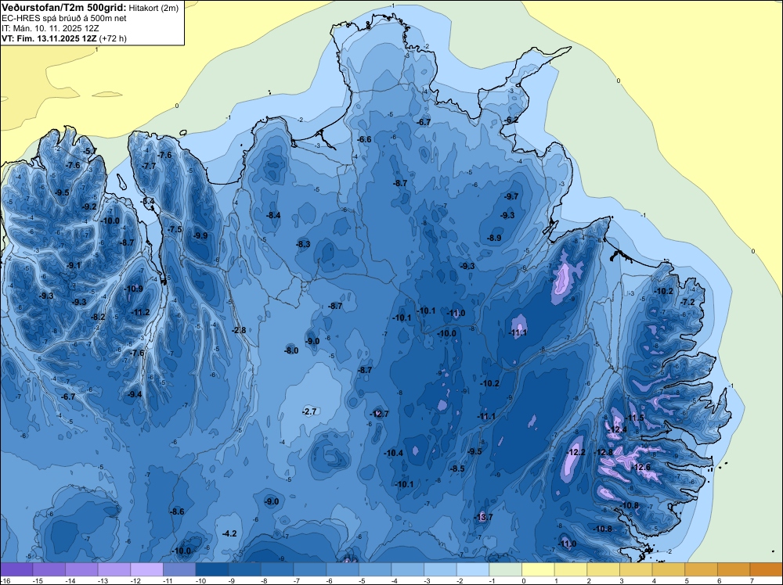Click the -11.5 temperature value on the map
This screenshot has height=585, width=783.
click(x=635, y=418)
